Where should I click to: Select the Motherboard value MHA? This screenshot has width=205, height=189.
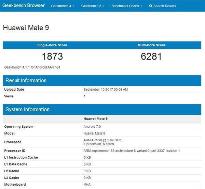pyautogui.click(x=87, y=185)
